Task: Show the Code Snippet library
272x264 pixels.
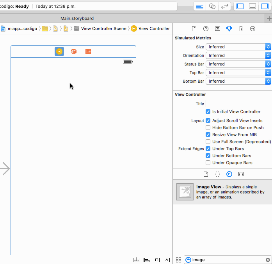Action: point(218,174)
